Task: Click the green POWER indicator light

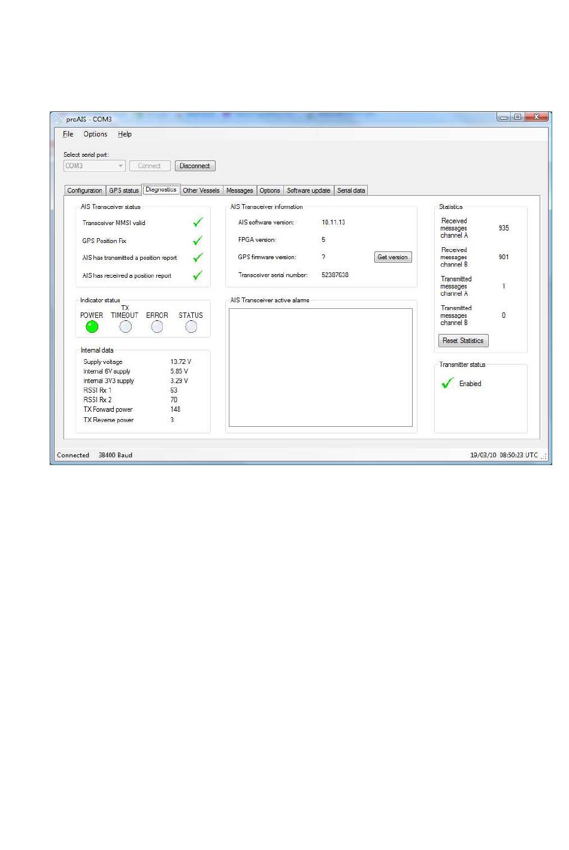Action: pyautogui.click(x=92, y=327)
